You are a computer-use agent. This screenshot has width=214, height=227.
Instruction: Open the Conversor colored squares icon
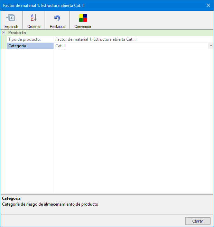pyautogui.click(x=83, y=18)
